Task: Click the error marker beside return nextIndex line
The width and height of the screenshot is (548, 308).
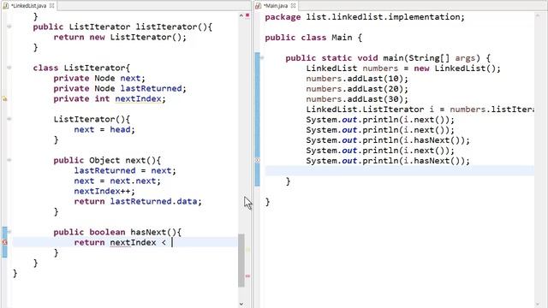Action: (x=4, y=242)
